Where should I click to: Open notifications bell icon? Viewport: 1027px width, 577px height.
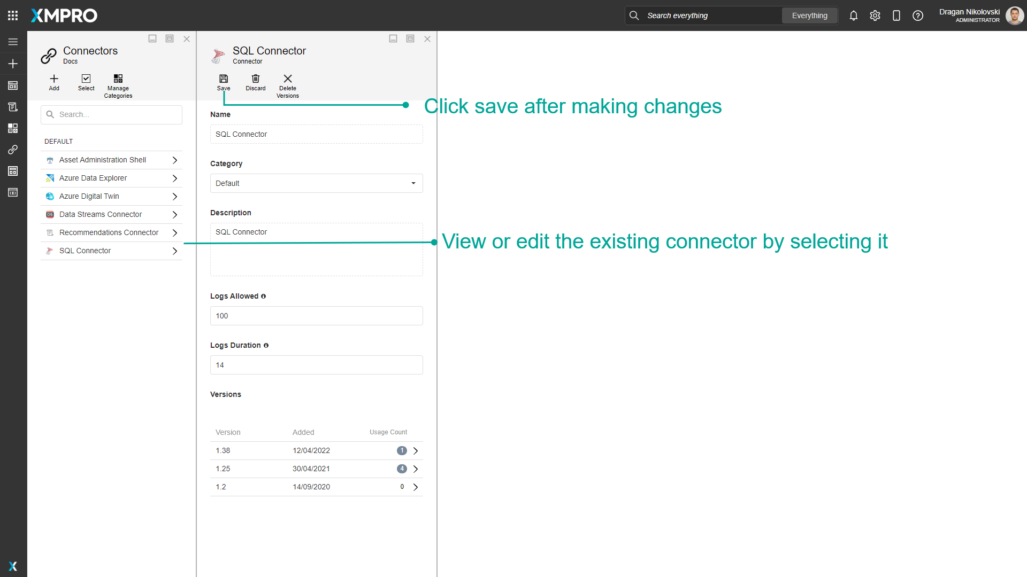(854, 15)
